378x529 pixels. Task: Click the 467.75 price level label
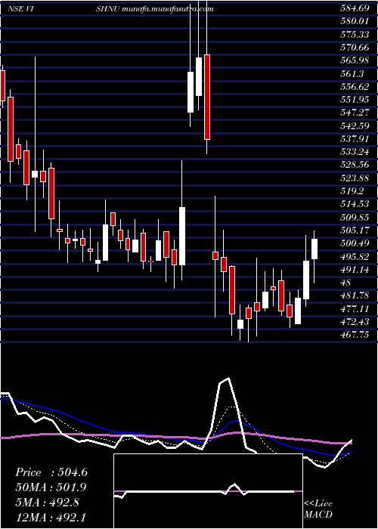pyautogui.click(x=355, y=335)
